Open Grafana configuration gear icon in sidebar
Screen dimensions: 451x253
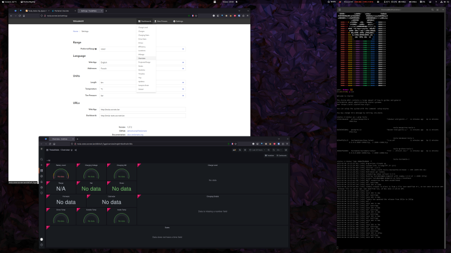coord(41,187)
